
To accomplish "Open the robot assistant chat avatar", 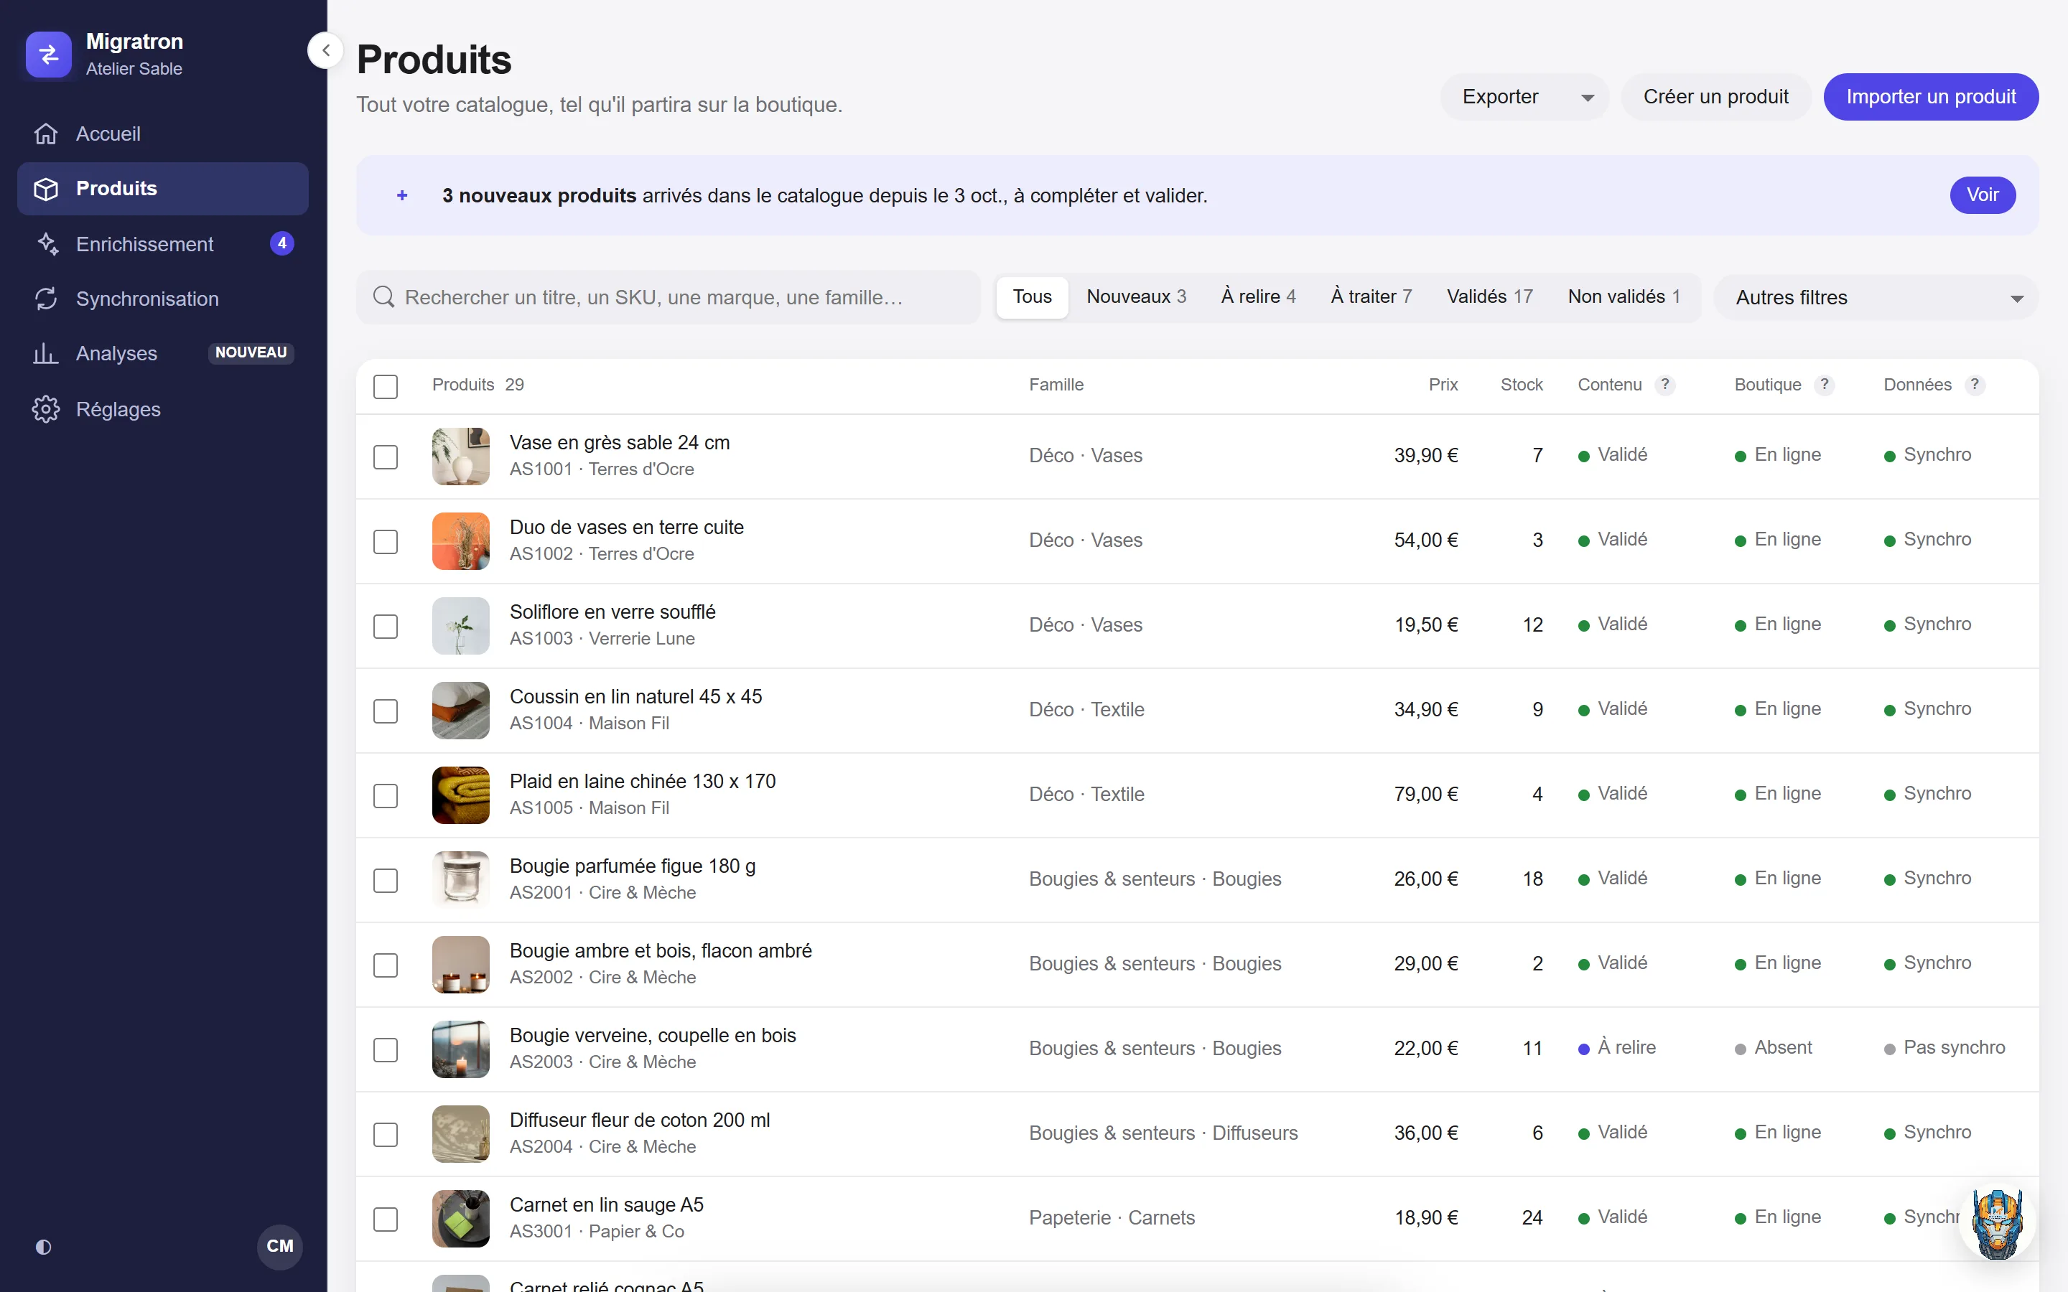I will click(x=1997, y=1223).
